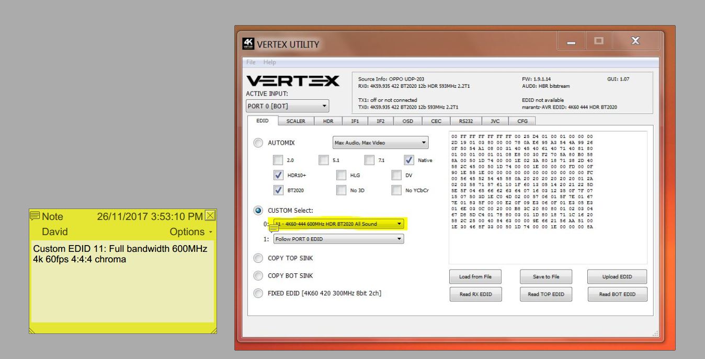Click inside the EDID hex data area
705x359 pixels.
[548, 198]
